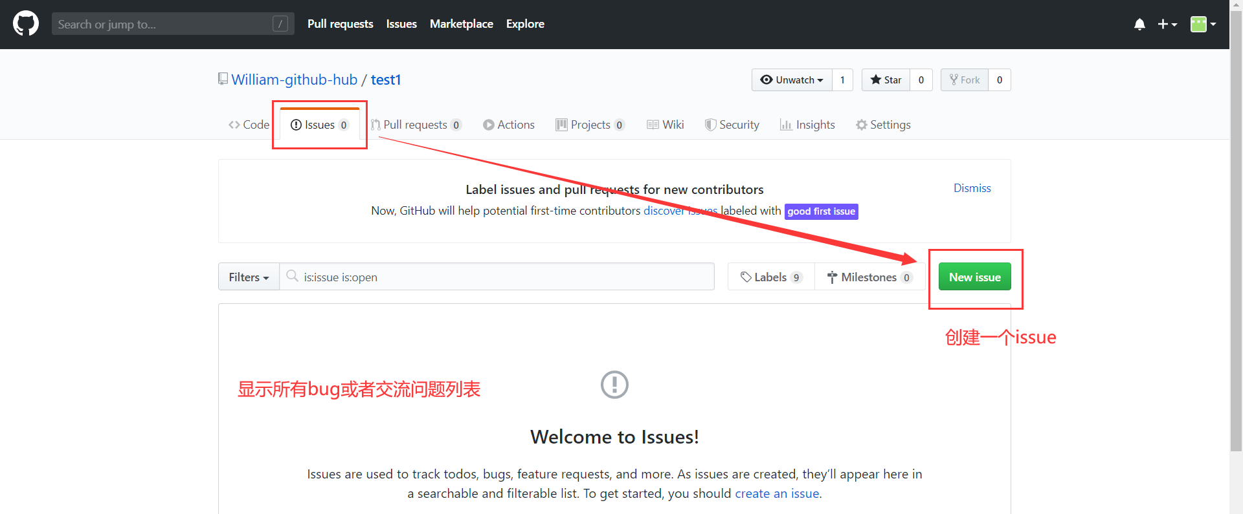Open Milestones list
The width and height of the screenshot is (1243, 514).
pos(869,277)
